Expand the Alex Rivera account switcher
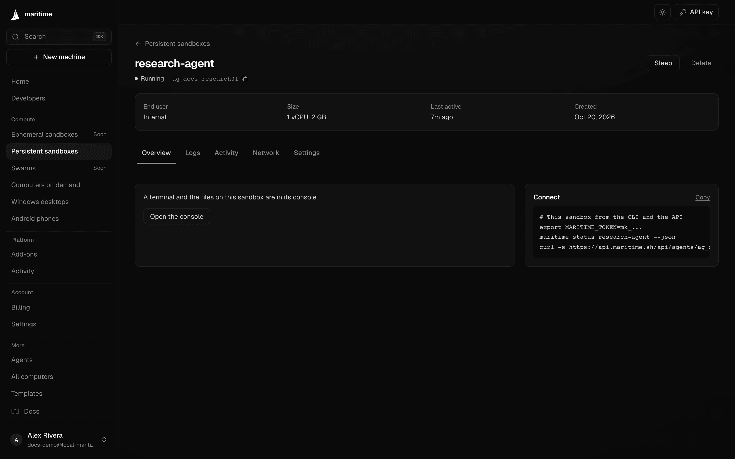The image size is (735, 459). pos(104,440)
